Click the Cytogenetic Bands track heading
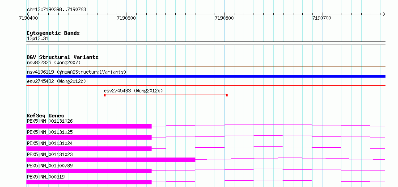 53,33
